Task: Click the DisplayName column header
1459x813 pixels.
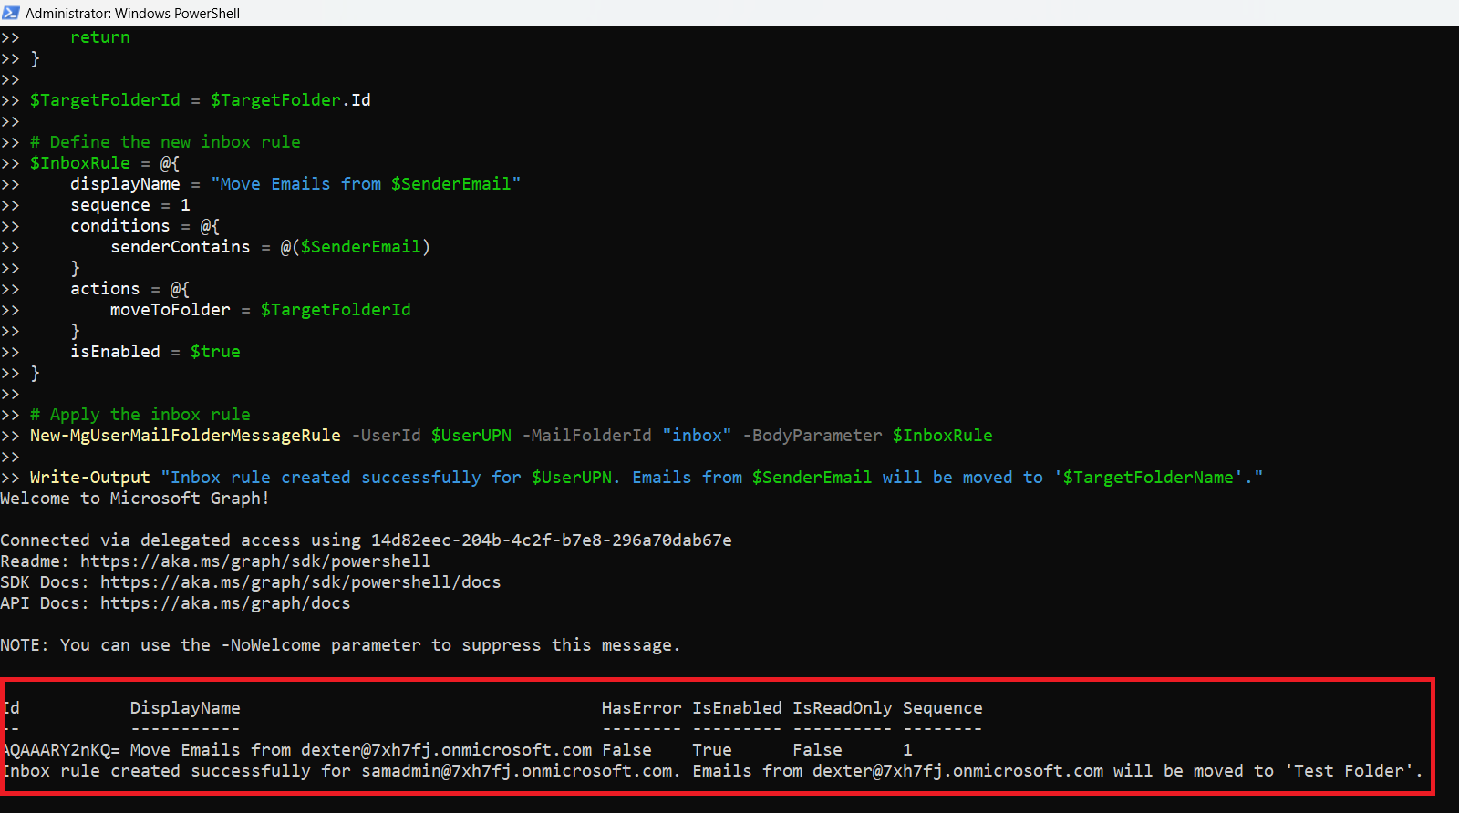Action: [185, 708]
